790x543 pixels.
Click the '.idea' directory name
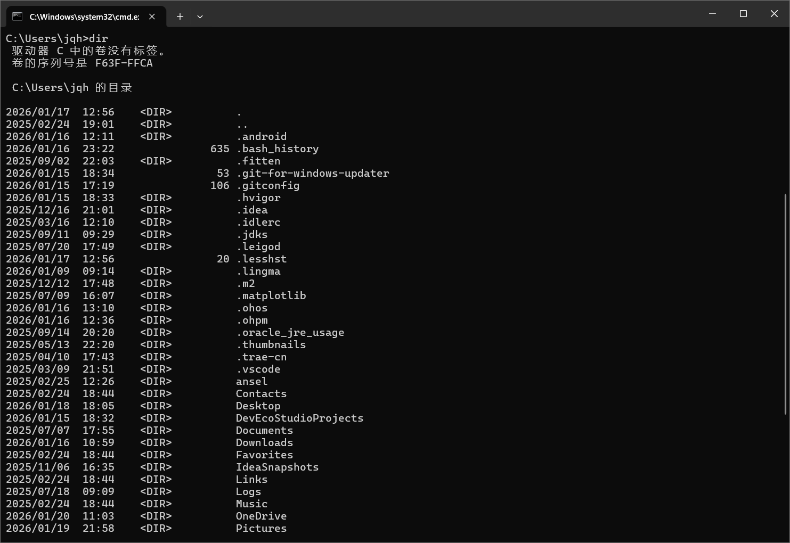[x=252, y=210]
